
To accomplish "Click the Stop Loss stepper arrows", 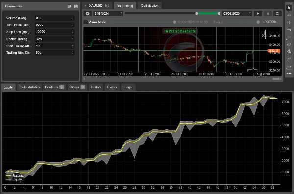I will [73, 32].
